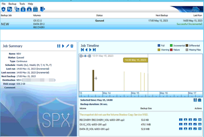This screenshot has height=137, width=204.
Task: Click the overlapping squares toolbar icon
Action: (x=17, y=9)
